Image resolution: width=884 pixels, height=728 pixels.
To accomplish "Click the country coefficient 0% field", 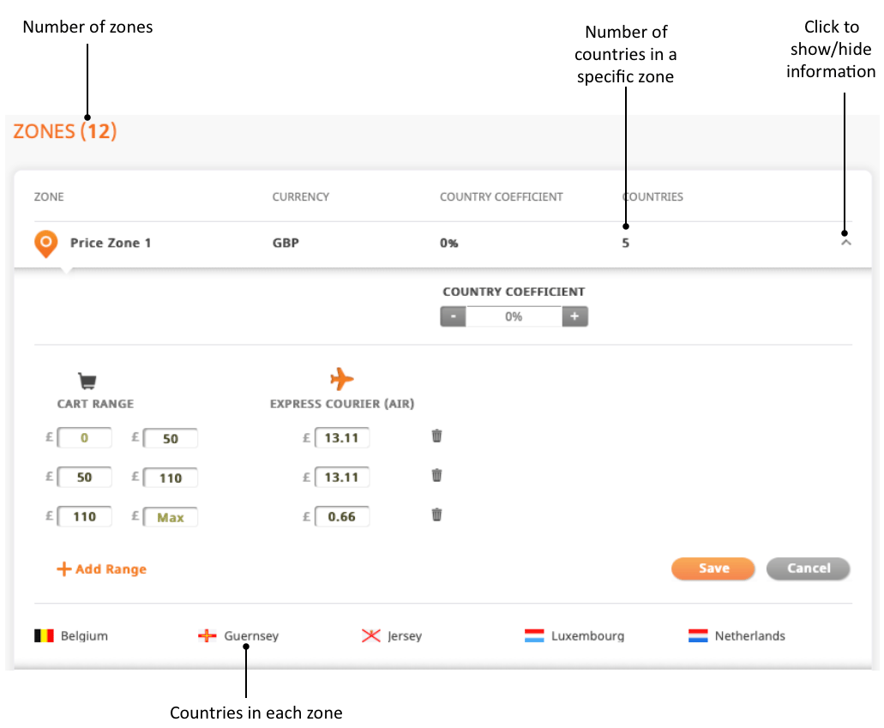I will (x=514, y=316).
